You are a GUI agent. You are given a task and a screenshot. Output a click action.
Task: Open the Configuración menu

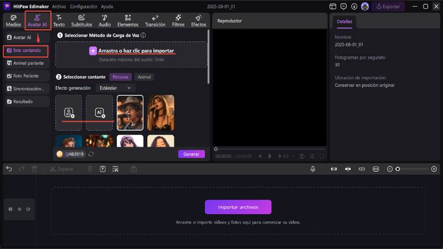pyautogui.click(x=84, y=7)
